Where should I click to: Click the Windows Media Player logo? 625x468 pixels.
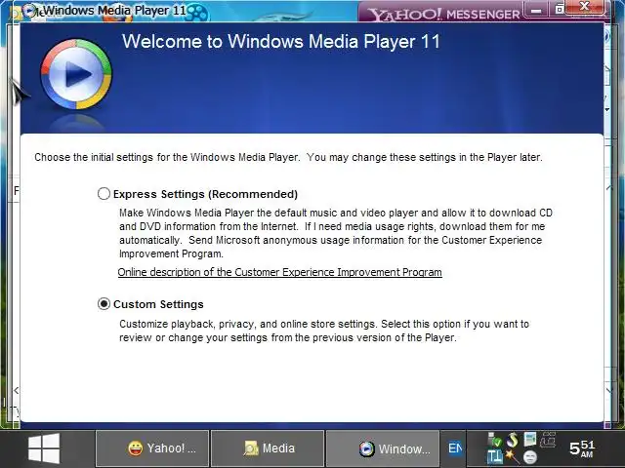pyautogui.click(x=76, y=74)
